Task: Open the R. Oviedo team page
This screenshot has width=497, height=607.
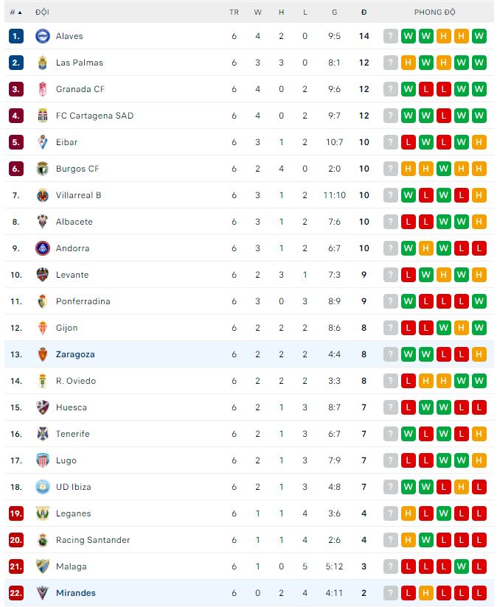Action: 76,381
